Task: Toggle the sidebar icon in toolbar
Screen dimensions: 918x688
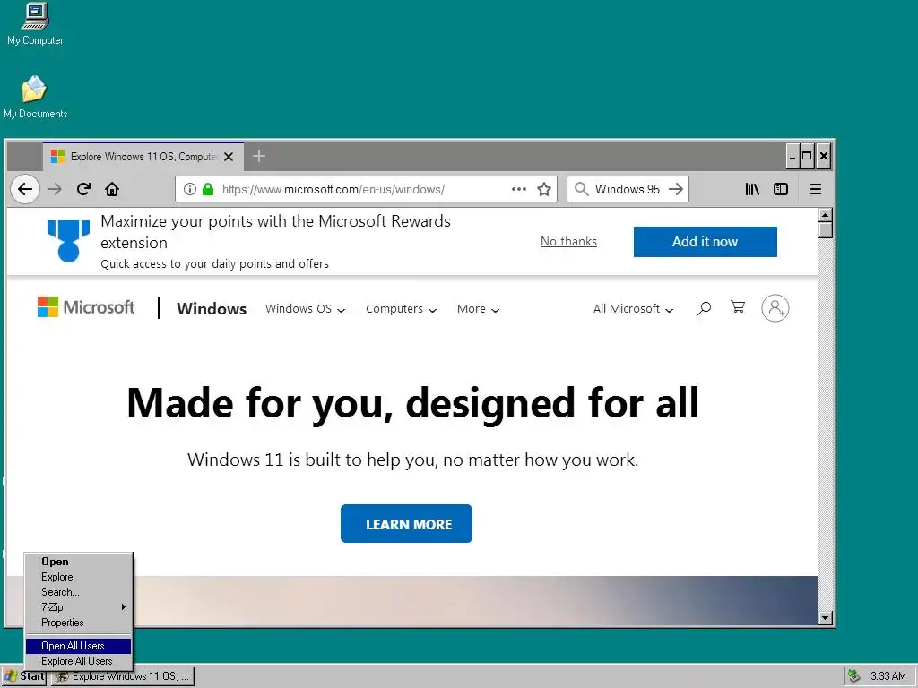Action: point(781,189)
